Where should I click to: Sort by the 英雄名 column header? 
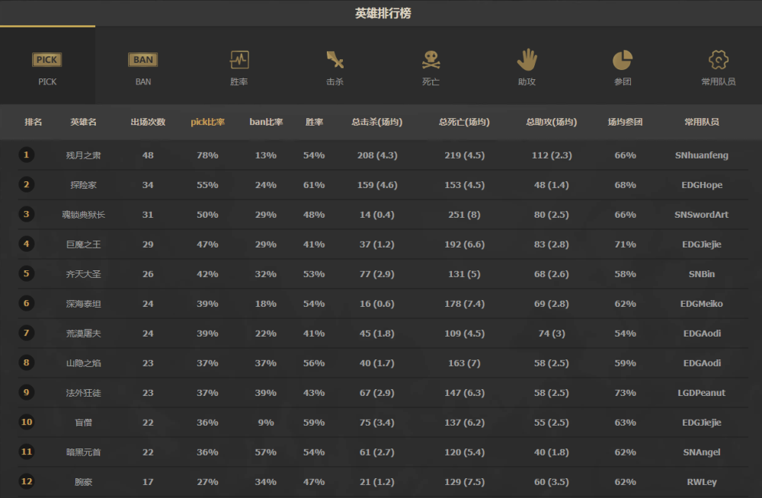click(x=83, y=122)
